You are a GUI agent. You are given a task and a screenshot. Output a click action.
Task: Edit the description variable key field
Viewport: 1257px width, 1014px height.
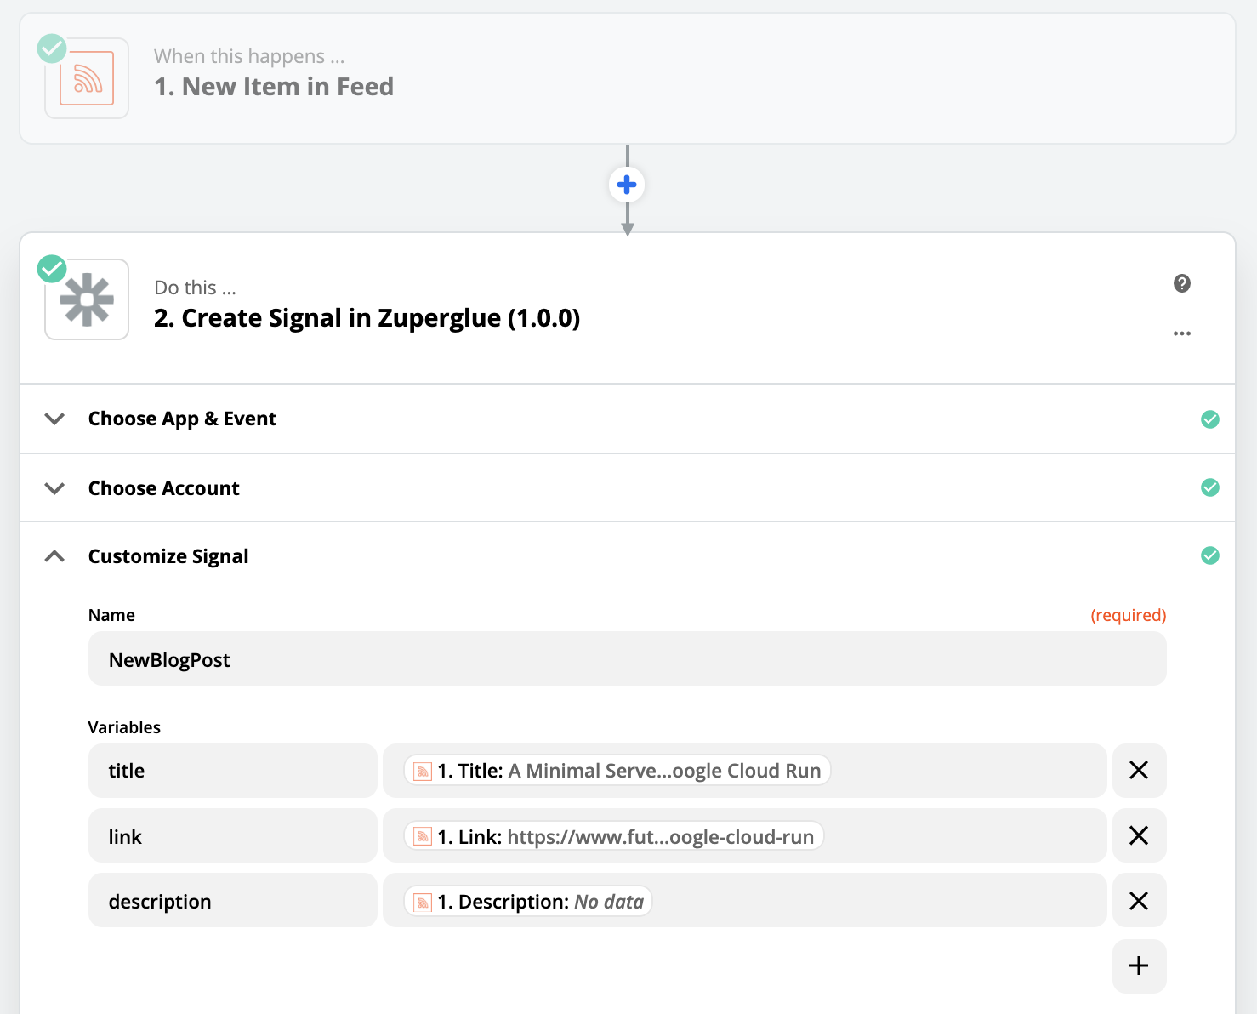tap(232, 900)
